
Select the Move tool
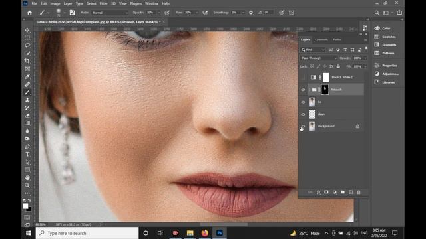click(x=27, y=30)
